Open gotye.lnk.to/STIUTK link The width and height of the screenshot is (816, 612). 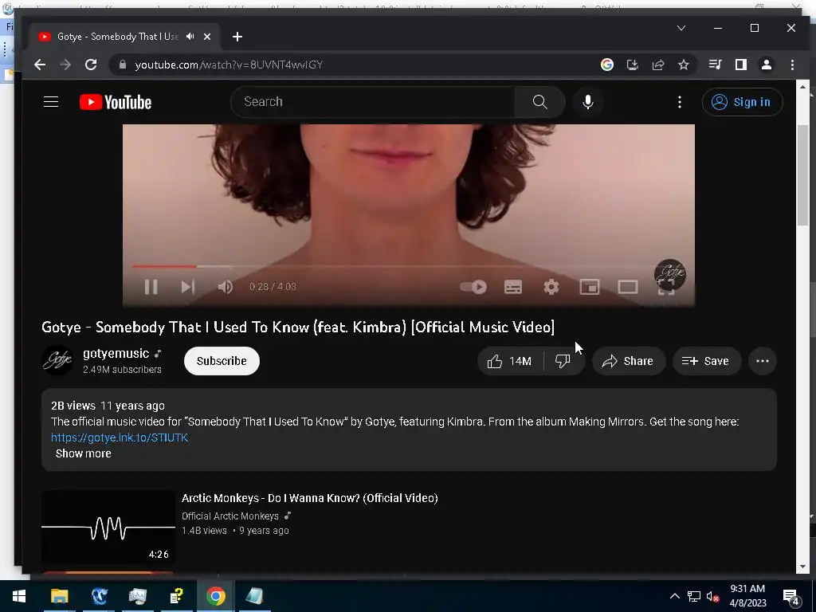click(120, 437)
